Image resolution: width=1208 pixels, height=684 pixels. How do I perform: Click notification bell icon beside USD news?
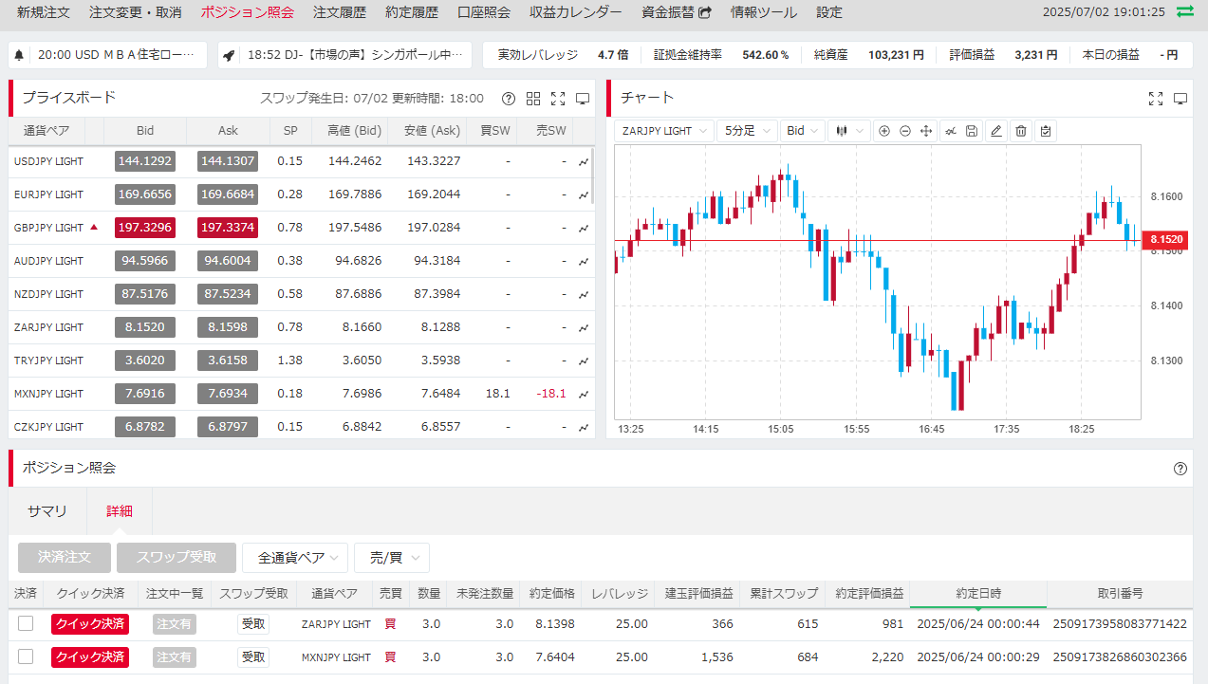point(19,55)
